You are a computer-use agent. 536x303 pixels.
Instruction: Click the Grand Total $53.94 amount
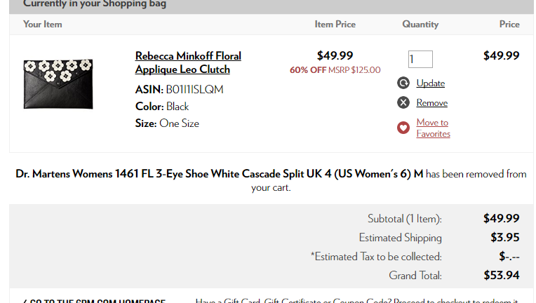pos(501,276)
